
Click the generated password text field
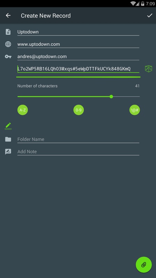point(78,69)
